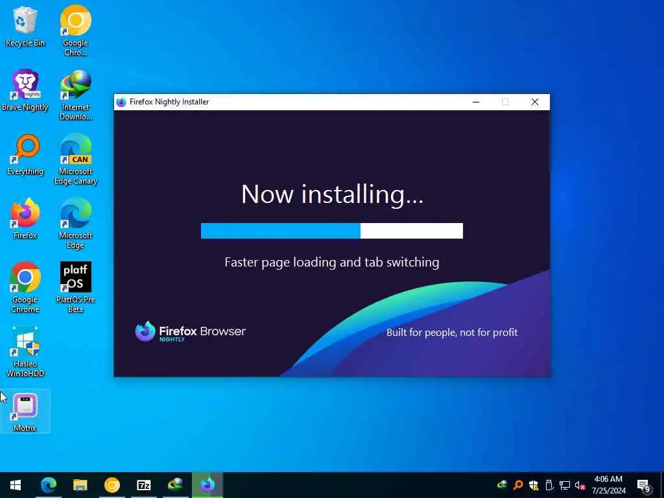
Task: Click the Safely Remove Hardware USB tray icon
Action: [x=549, y=485]
